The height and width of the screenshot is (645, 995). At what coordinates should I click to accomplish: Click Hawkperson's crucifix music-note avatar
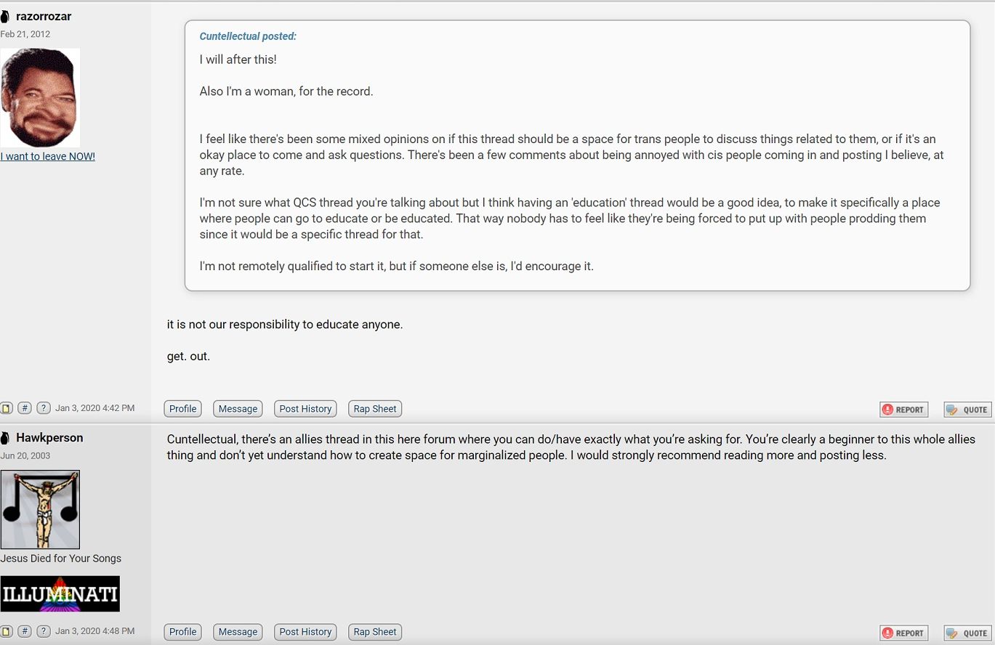pyautogui.click(x=40, y=509)
